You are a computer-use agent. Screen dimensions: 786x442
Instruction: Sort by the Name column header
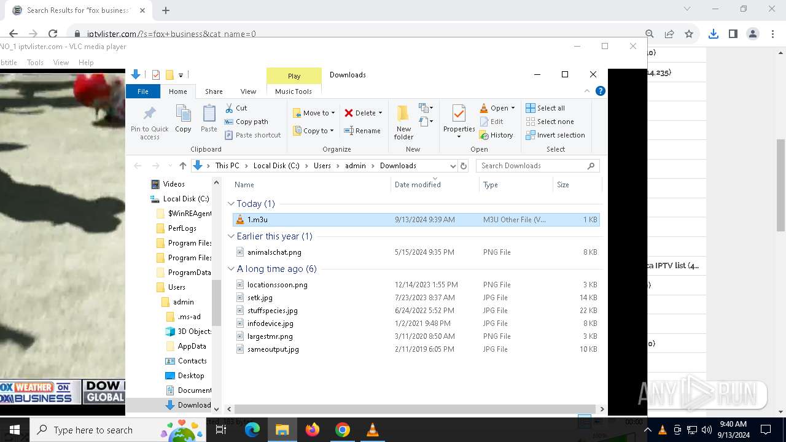pos(311,185)
